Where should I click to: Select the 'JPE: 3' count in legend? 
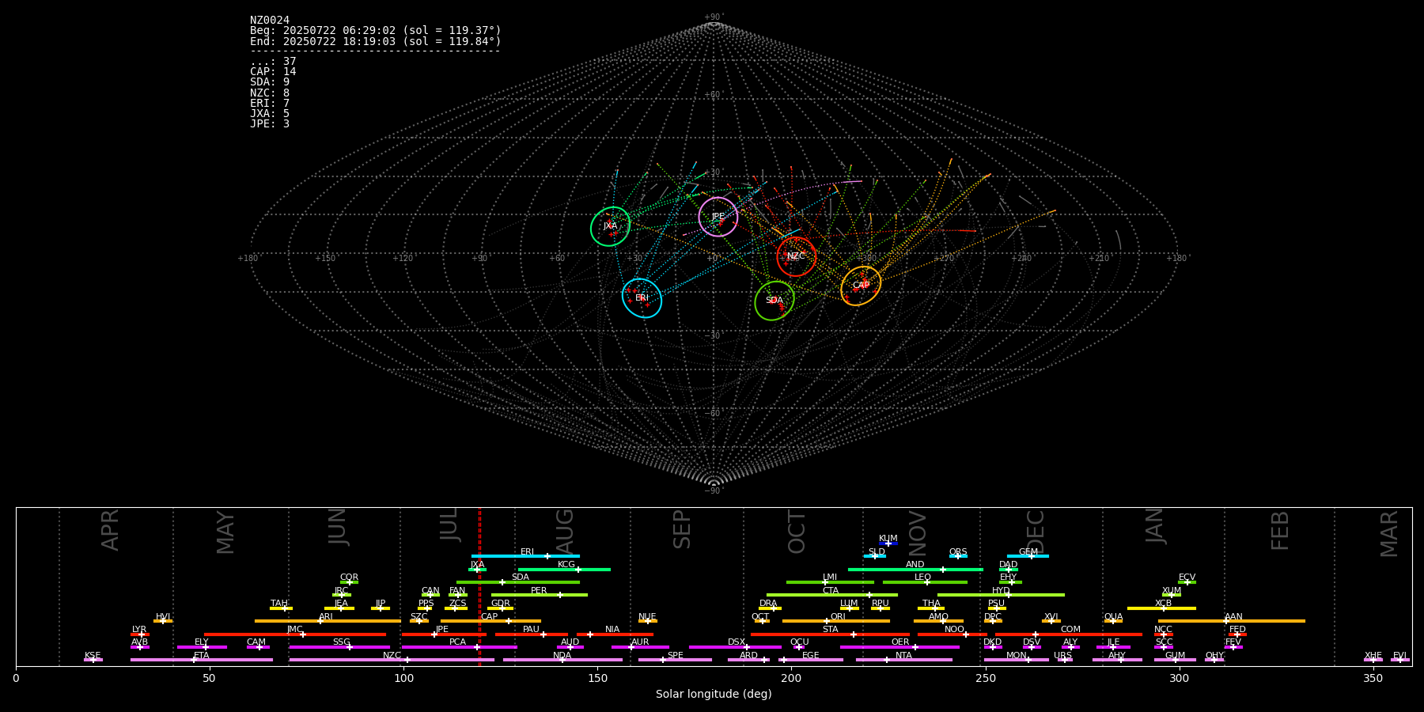point(270,124)
